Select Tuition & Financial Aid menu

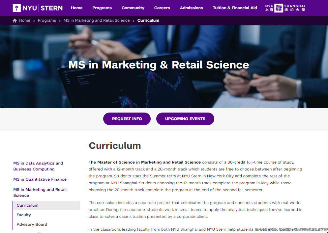pos(235,8)
